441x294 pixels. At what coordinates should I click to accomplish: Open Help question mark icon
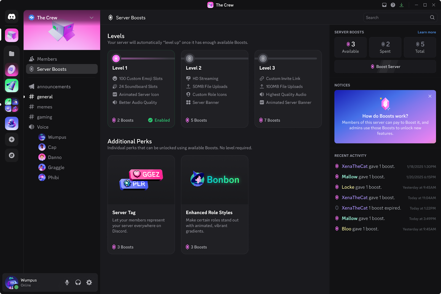[393, 5]
